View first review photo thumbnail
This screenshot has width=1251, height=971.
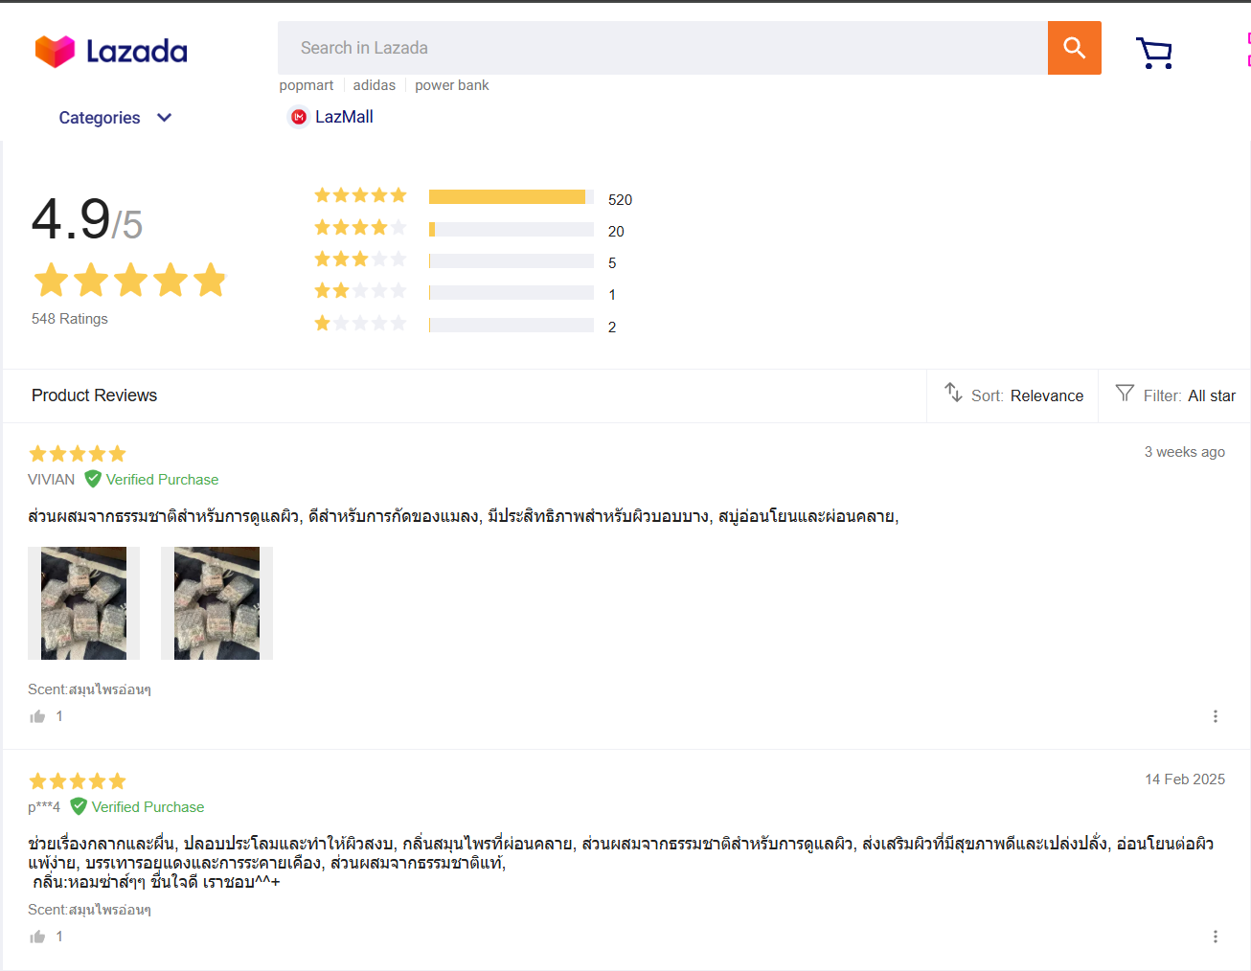pyautogui.click(x=83, y=603)
